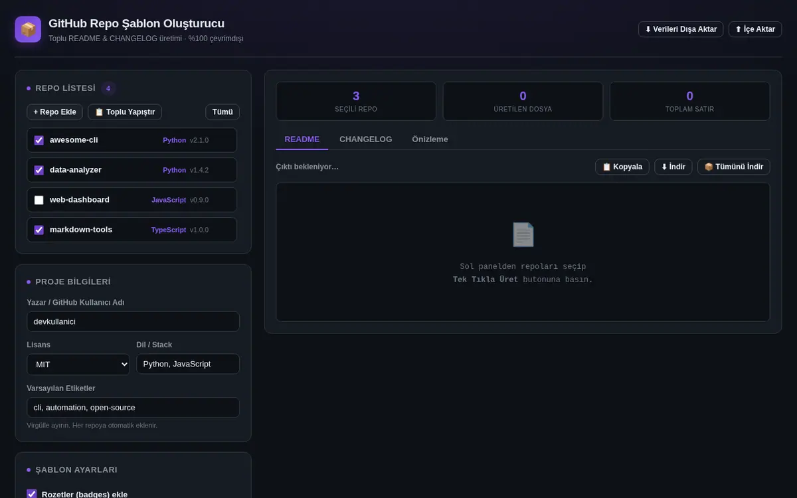Click the TypeScript language tag
797x498 pixels.
tap(169, 230)
